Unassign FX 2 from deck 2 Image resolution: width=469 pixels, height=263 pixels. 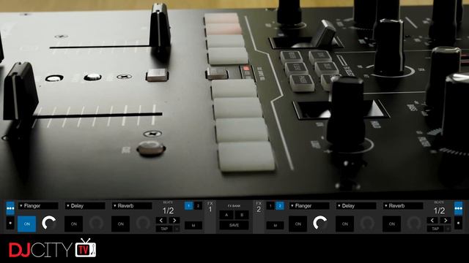(280, 206)
